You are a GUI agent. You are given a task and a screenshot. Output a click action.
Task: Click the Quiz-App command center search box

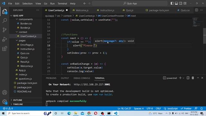click(130, 4)
